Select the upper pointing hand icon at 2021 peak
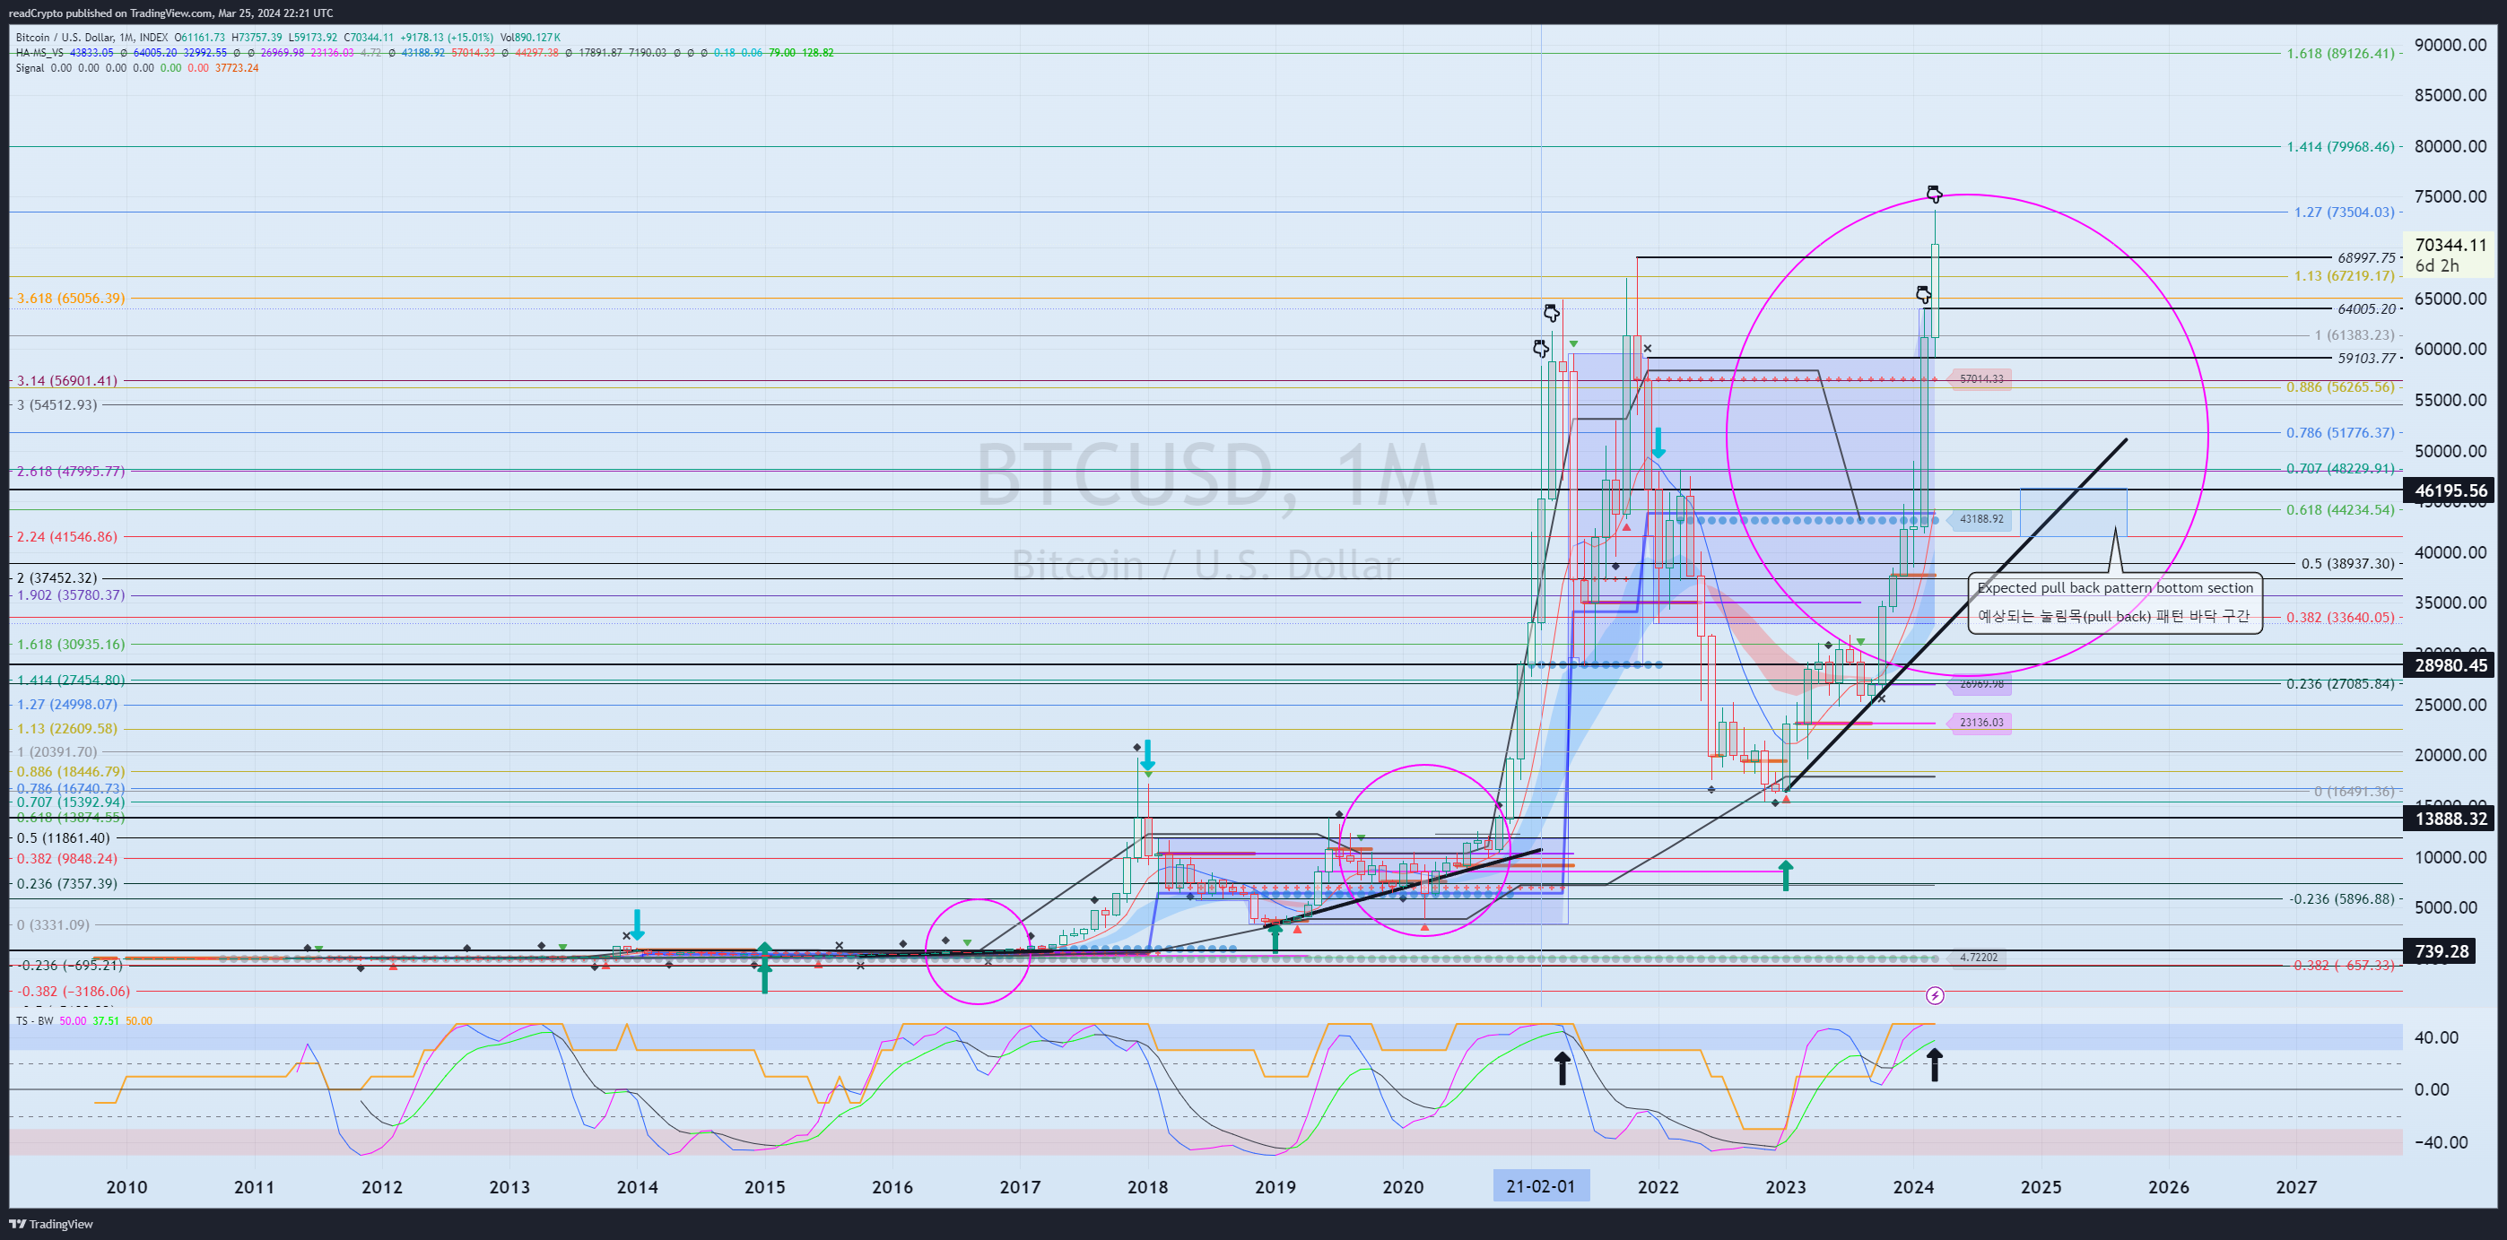The image size is (2507, 1240). [1552, 312]
